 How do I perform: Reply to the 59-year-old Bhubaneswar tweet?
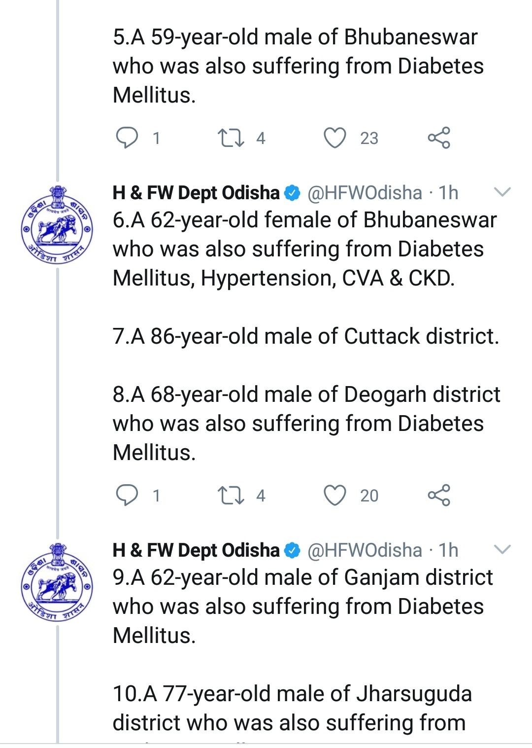click(127, 138)
